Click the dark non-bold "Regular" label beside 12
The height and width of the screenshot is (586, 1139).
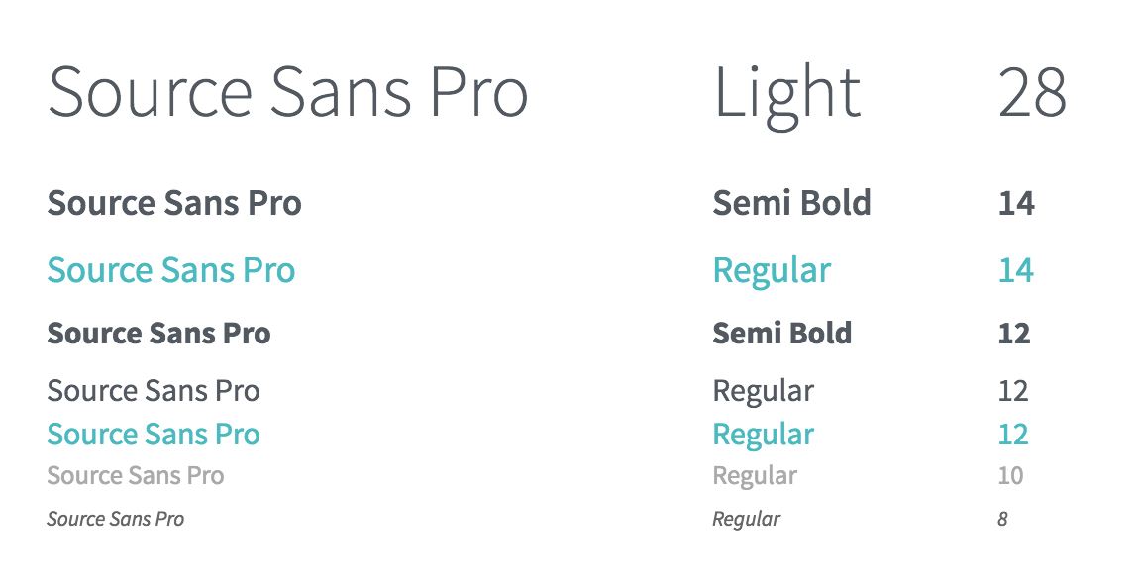click(763, 391)
